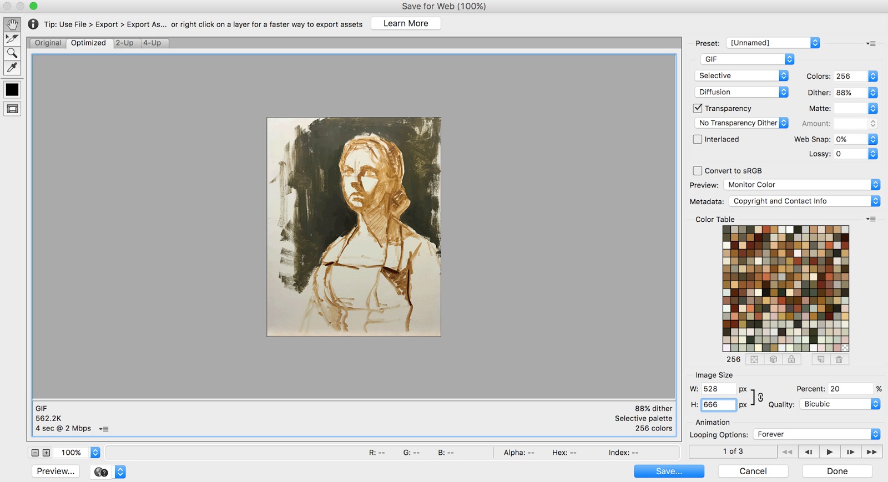Open the Matte color dropdown
This screenshot has width=888, height=482.
tap(873, 108)
